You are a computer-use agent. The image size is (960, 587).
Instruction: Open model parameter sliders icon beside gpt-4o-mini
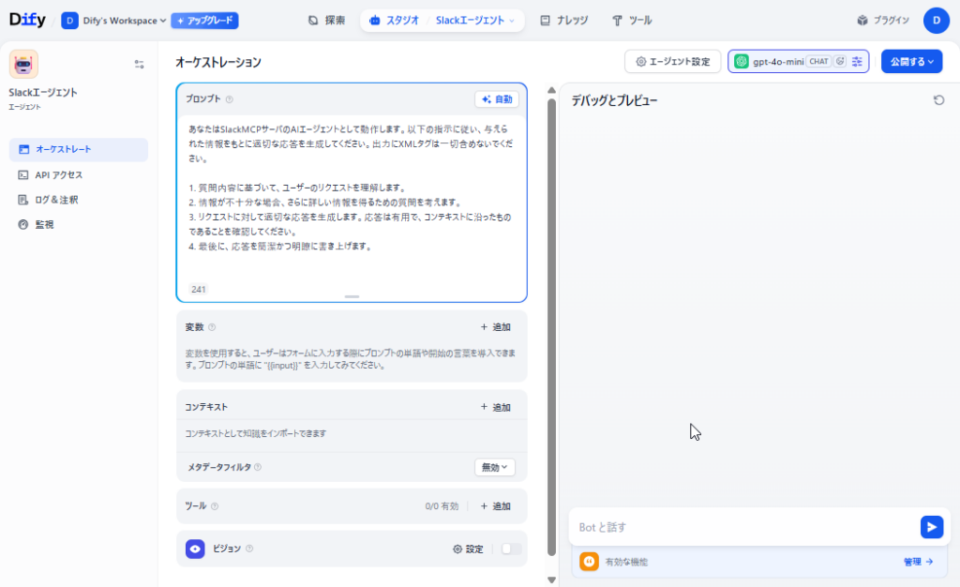click(857, 62)
